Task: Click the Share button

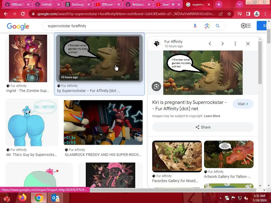Action: tap(203, 127)
